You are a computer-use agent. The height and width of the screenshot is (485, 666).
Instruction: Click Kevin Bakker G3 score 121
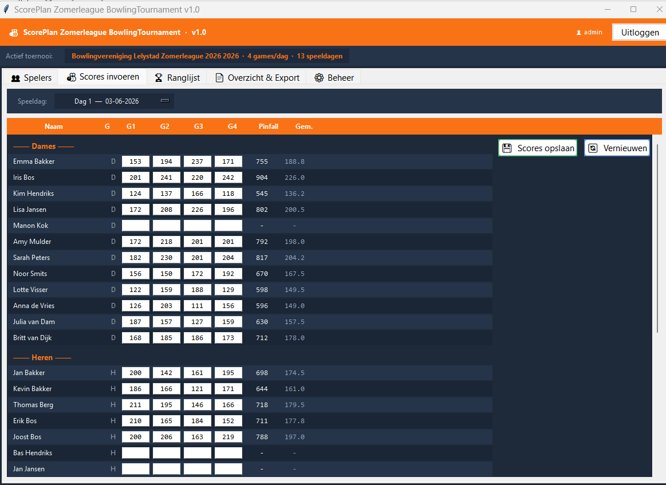pyautogui.click(x=198, y=389)
